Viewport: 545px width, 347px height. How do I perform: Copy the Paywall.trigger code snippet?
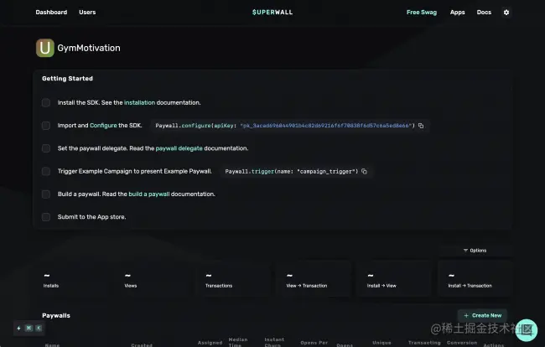click(364, 171)
